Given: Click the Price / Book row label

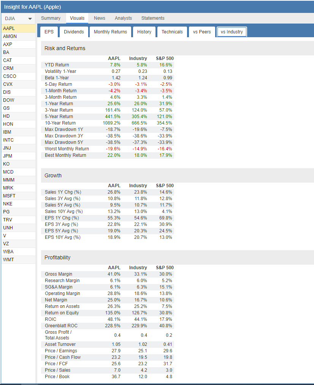Looking at the screenshot, I should [57, 377].
